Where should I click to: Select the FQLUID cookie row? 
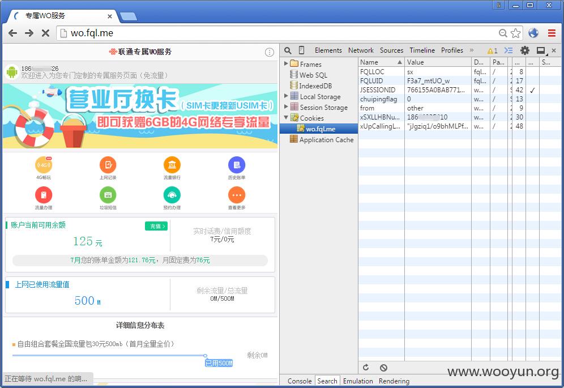(459, 80)
